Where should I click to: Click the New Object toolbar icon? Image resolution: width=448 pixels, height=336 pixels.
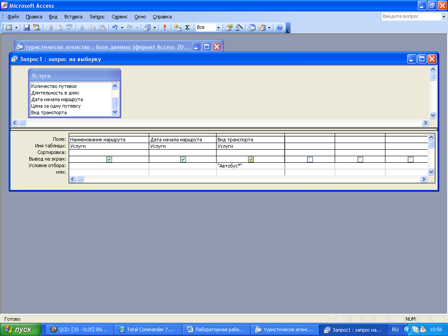click(262, 28)
